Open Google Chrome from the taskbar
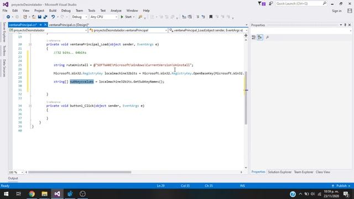This screenshot has height=199, width=354. (x=32, y=194)
